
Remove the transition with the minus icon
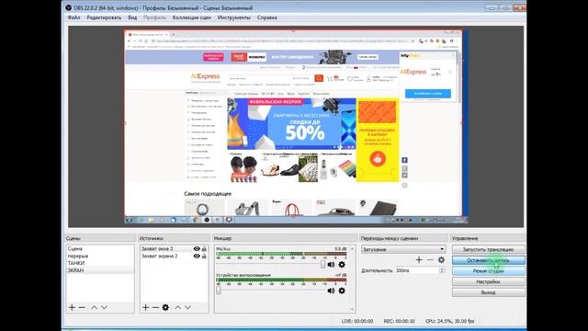point(430,259)
